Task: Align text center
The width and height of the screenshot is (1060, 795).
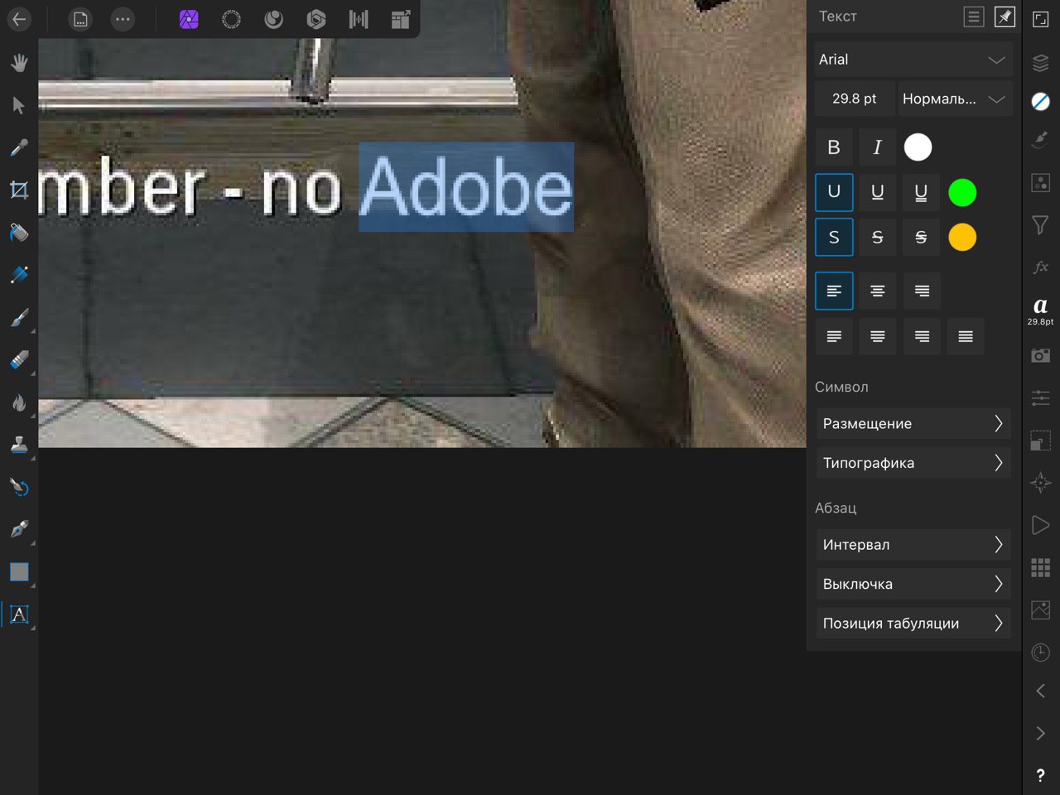Action: point(878,291)
